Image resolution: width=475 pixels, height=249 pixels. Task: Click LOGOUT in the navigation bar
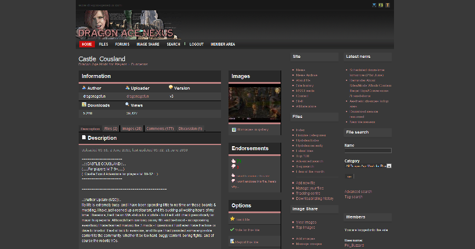click(x=196, y=44)
